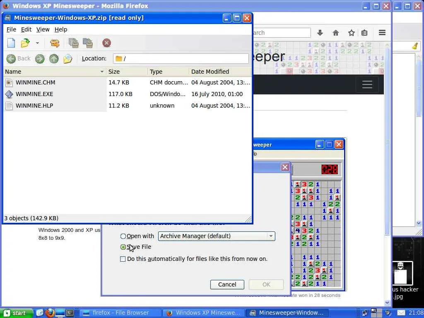Open the Edit menu in Archive Manager
Viewport: 424px width, 318px height.
click(x=26, y=29)
